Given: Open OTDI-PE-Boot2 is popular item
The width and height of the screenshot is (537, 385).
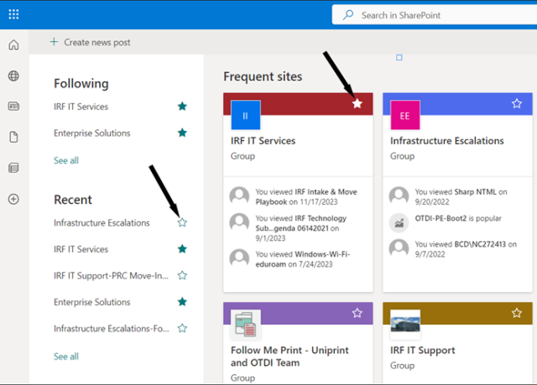Looking at the screenshot, I should tap(458, 218).
